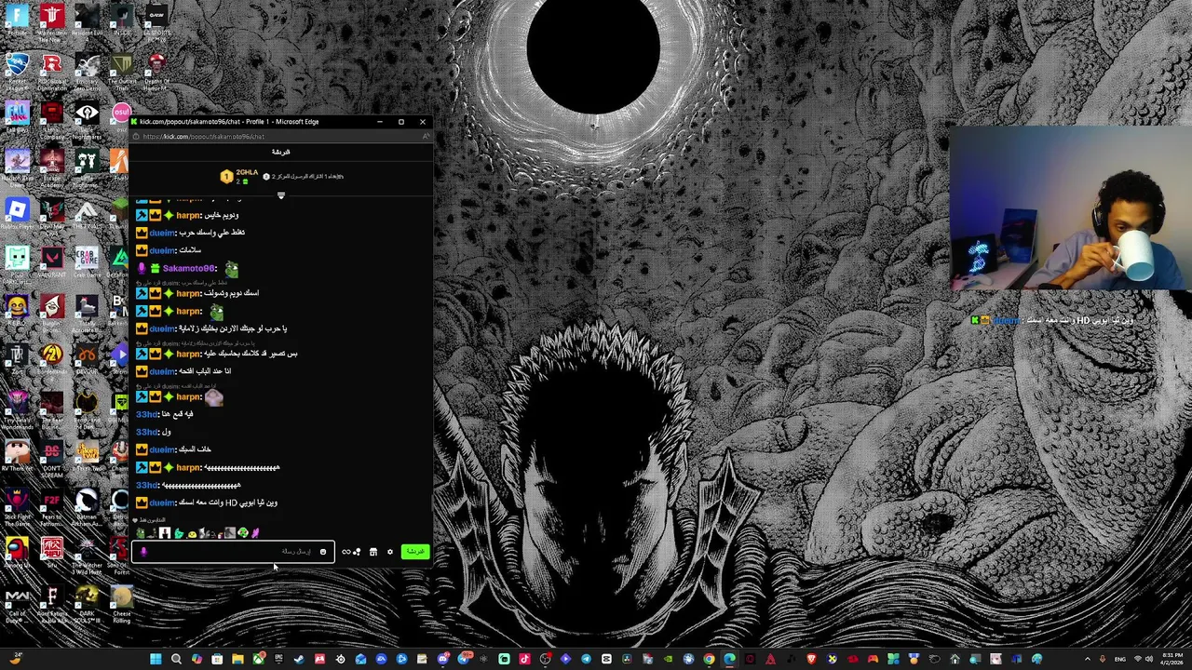Open the channel shop icon
The image size is (1192, 670).
(373, 552)
